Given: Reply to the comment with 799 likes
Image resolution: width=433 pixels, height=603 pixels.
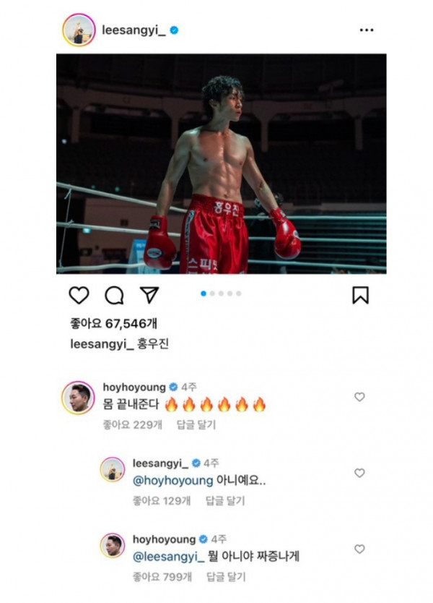Looking at the screenshot, I should click(226, 577).
